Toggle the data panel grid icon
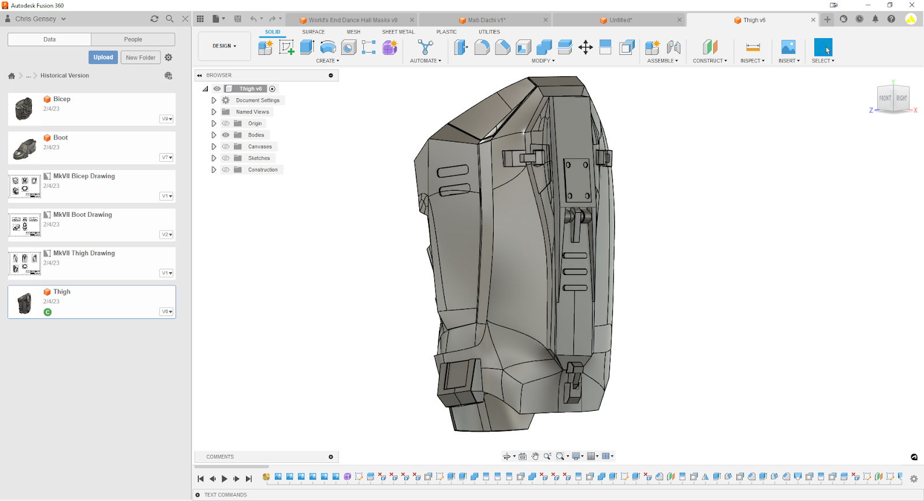The height and width of the screenshot is (501, 924). (200, 19)
